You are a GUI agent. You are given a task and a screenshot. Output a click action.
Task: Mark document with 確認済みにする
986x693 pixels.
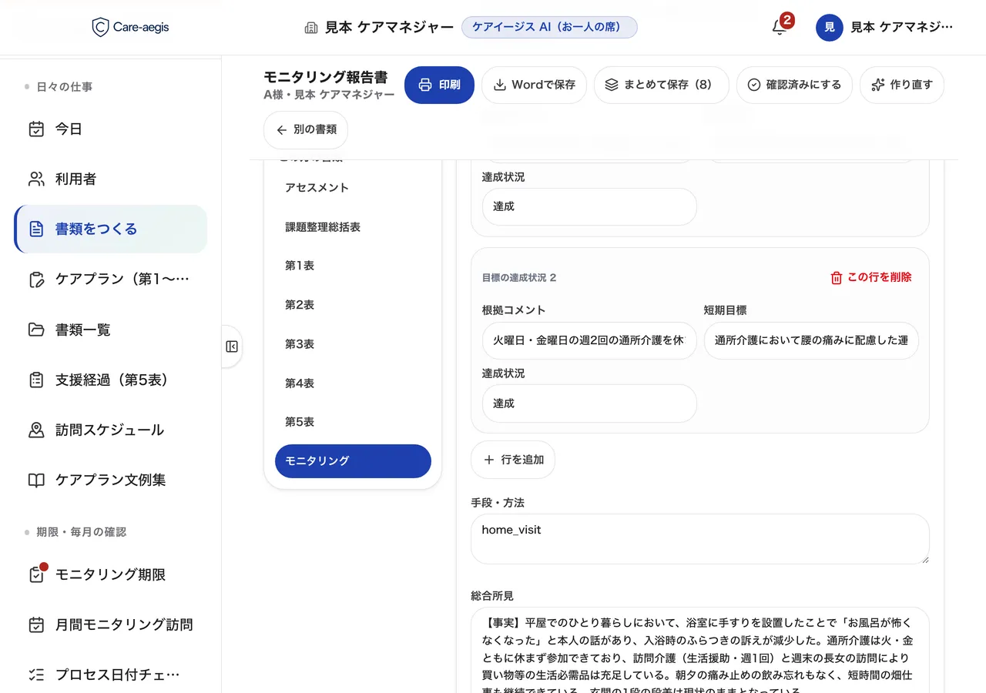pyautogui.click(x=794, y=85)
